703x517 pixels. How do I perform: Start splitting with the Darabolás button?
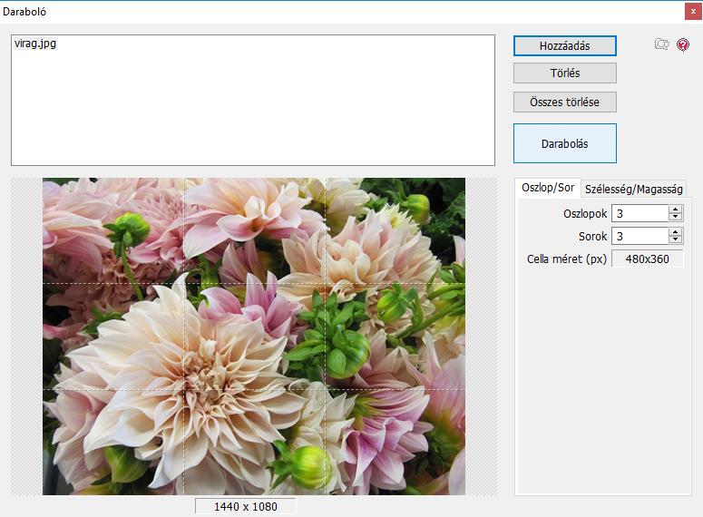click(565, 143)
